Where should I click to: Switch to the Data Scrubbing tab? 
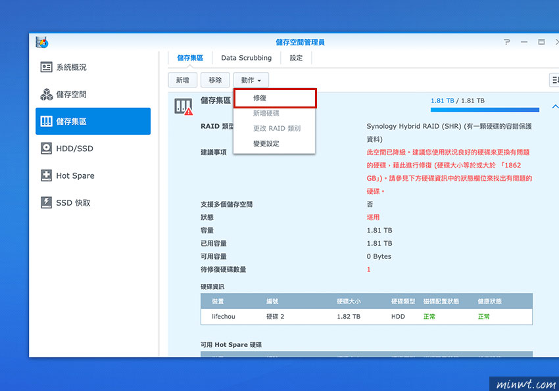coord(246,58)
